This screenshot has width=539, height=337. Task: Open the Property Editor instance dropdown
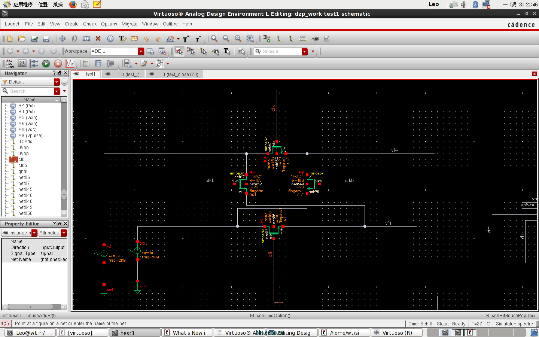[x=34, y=233]
